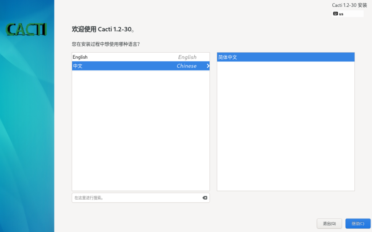Click the highlighted blue 简体中文 selection bar
Image resolution: width=372 pixels, height=232 pixels.
285,57
